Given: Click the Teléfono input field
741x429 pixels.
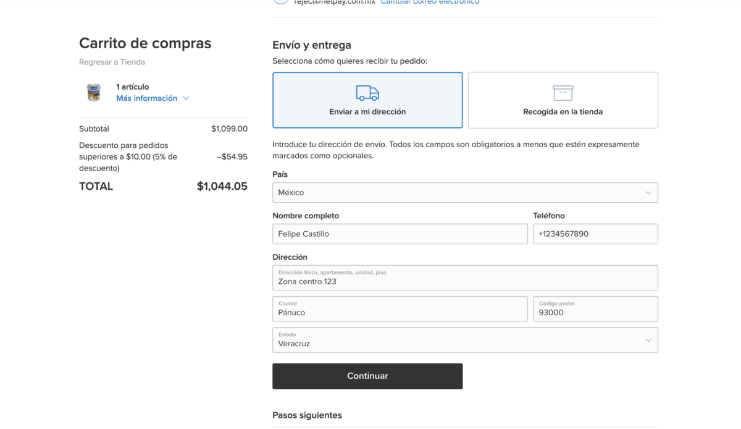Looking at the screenshot, I should coord(595,234).
